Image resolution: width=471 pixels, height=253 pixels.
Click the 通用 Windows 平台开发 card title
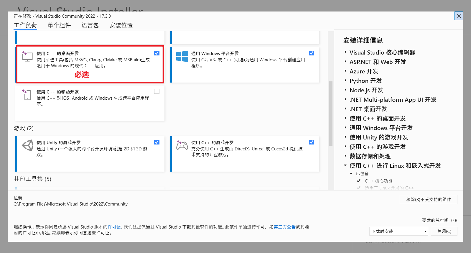tap(215, 53)
